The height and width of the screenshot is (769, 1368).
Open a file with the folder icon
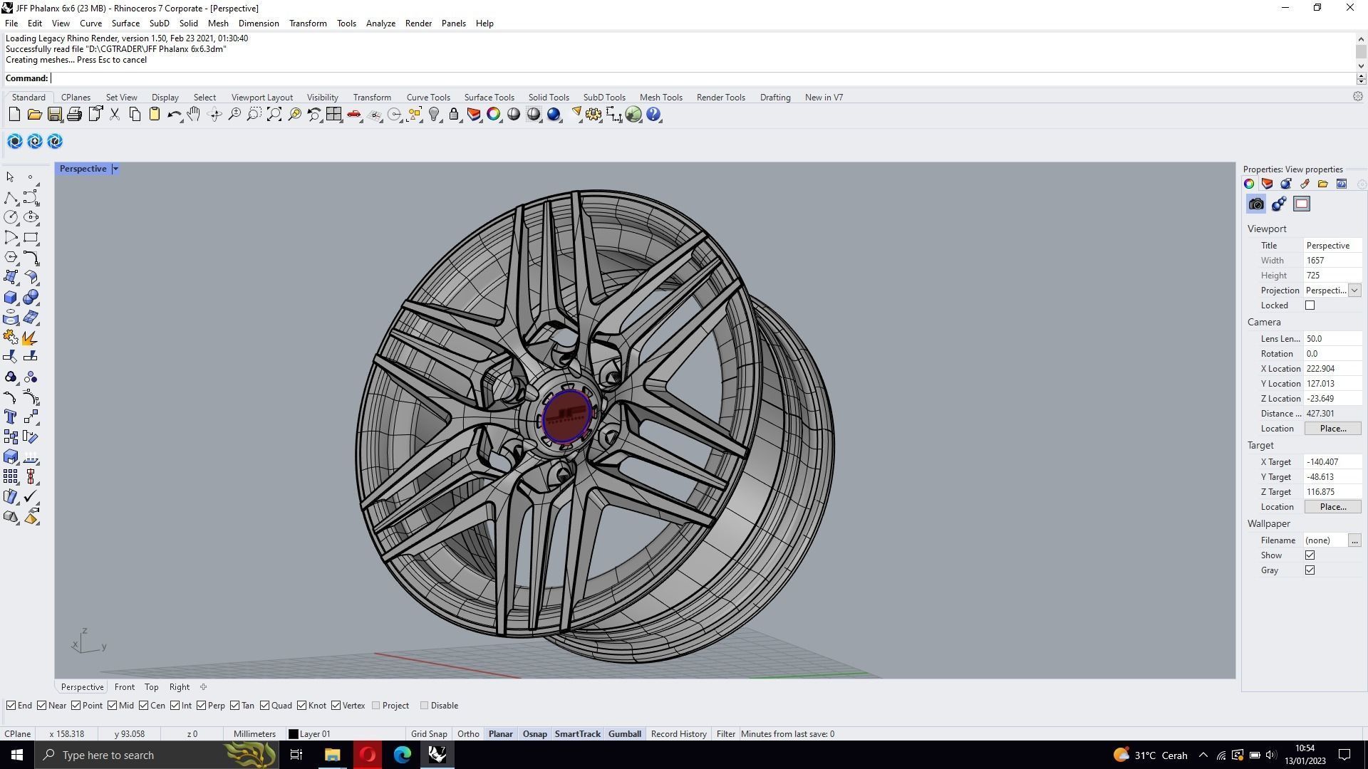(34, 114)
